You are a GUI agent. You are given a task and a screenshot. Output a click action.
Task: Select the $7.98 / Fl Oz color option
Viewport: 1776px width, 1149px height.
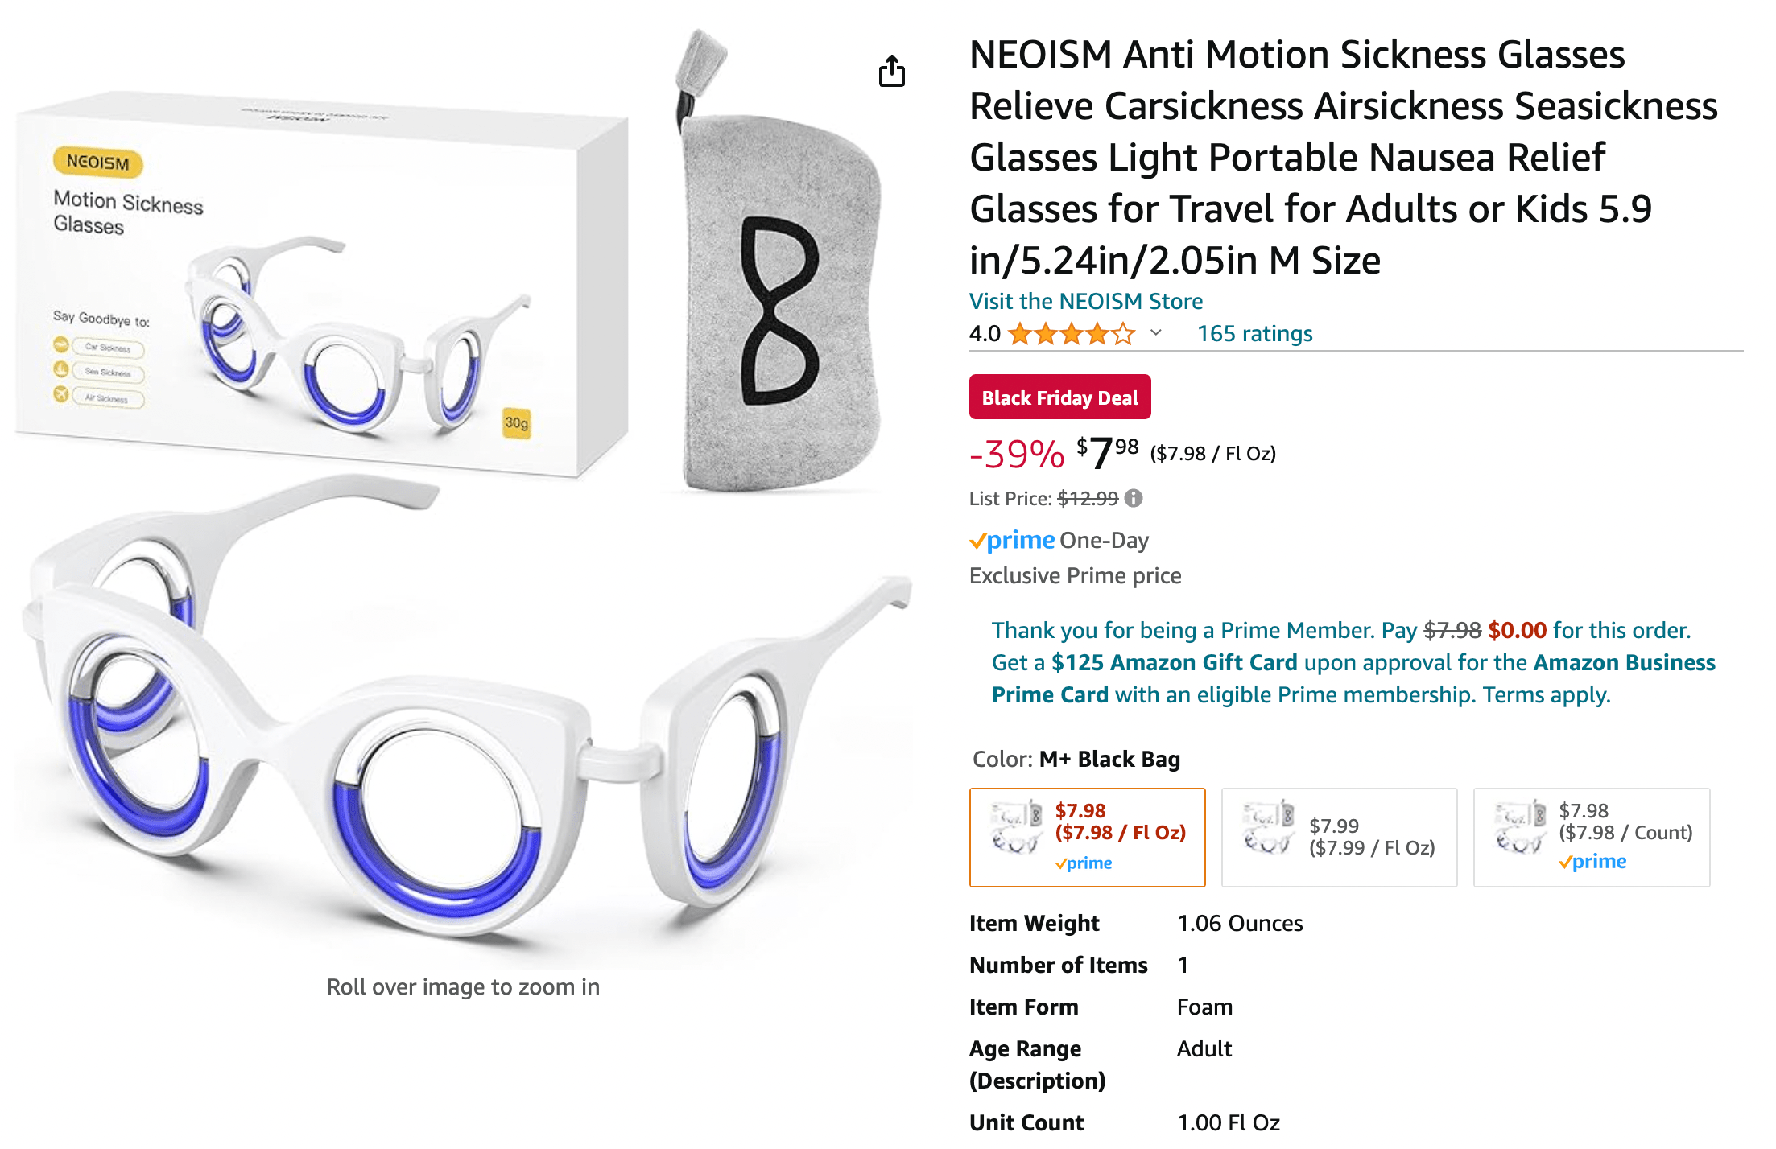point(1087,837)
